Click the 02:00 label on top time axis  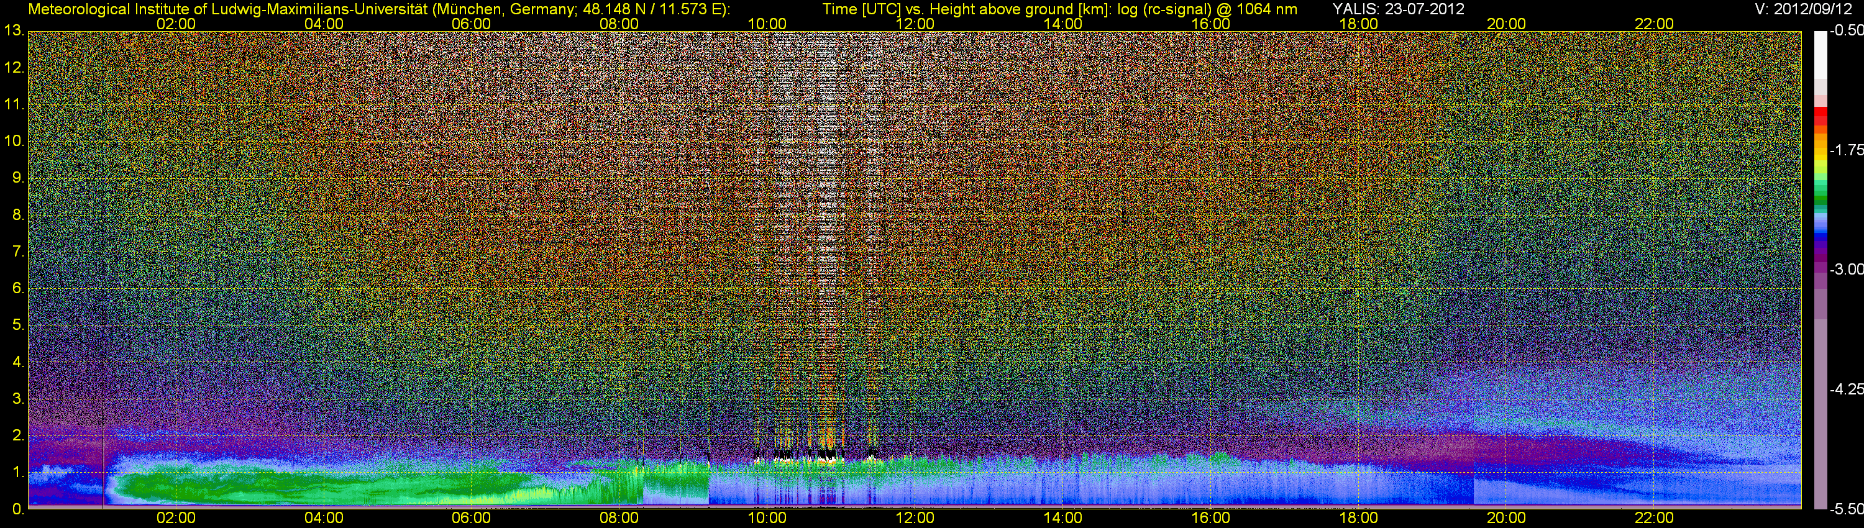tap(176, 24)
